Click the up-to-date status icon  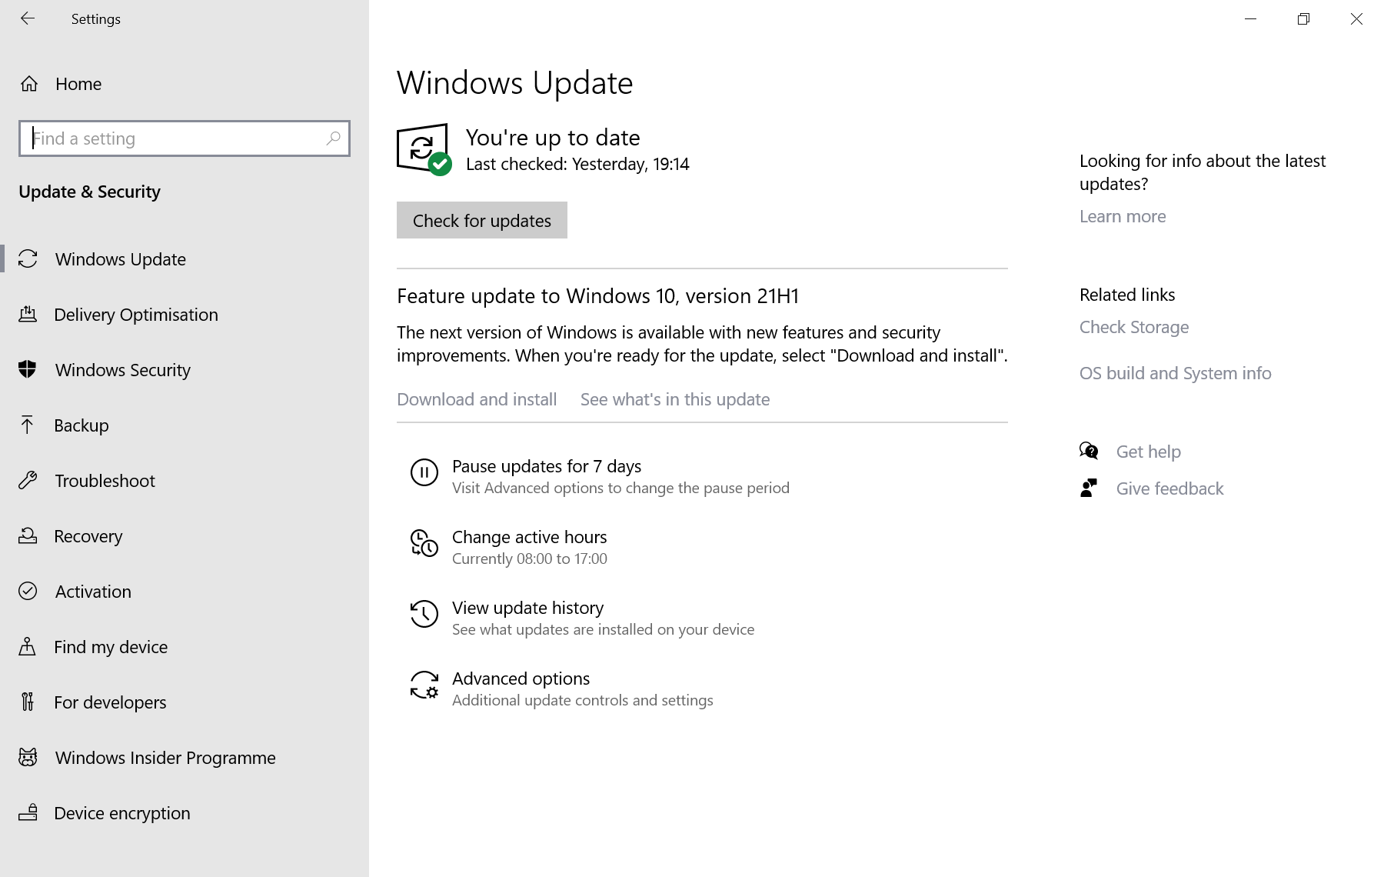tap(424, 149)
